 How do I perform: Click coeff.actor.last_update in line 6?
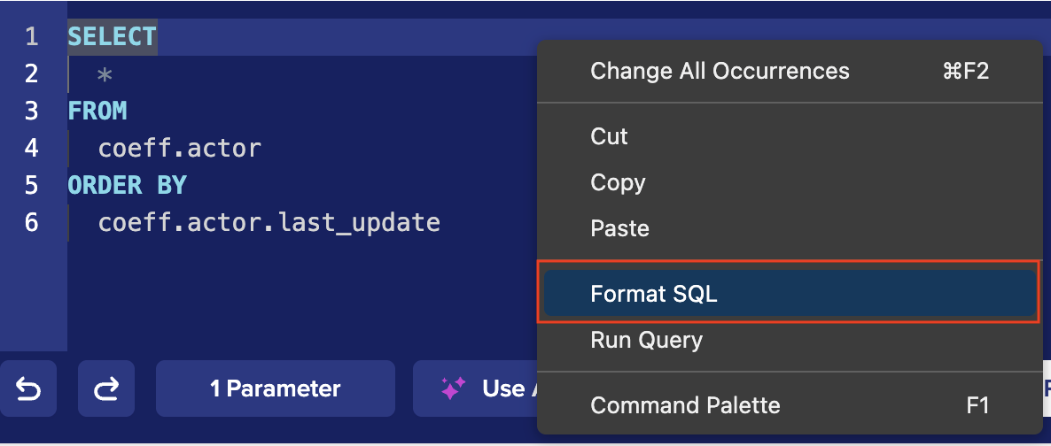[269, 222]
